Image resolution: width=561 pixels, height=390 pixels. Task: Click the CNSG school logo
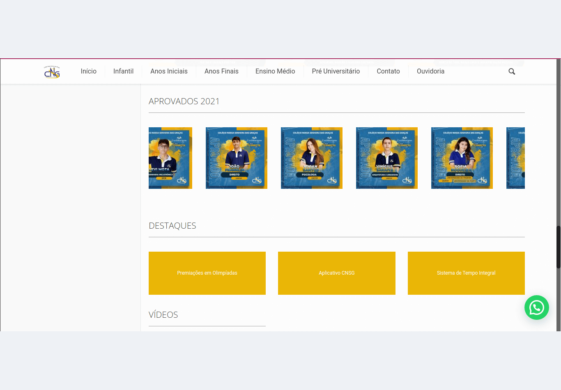[x=52, y=72]
